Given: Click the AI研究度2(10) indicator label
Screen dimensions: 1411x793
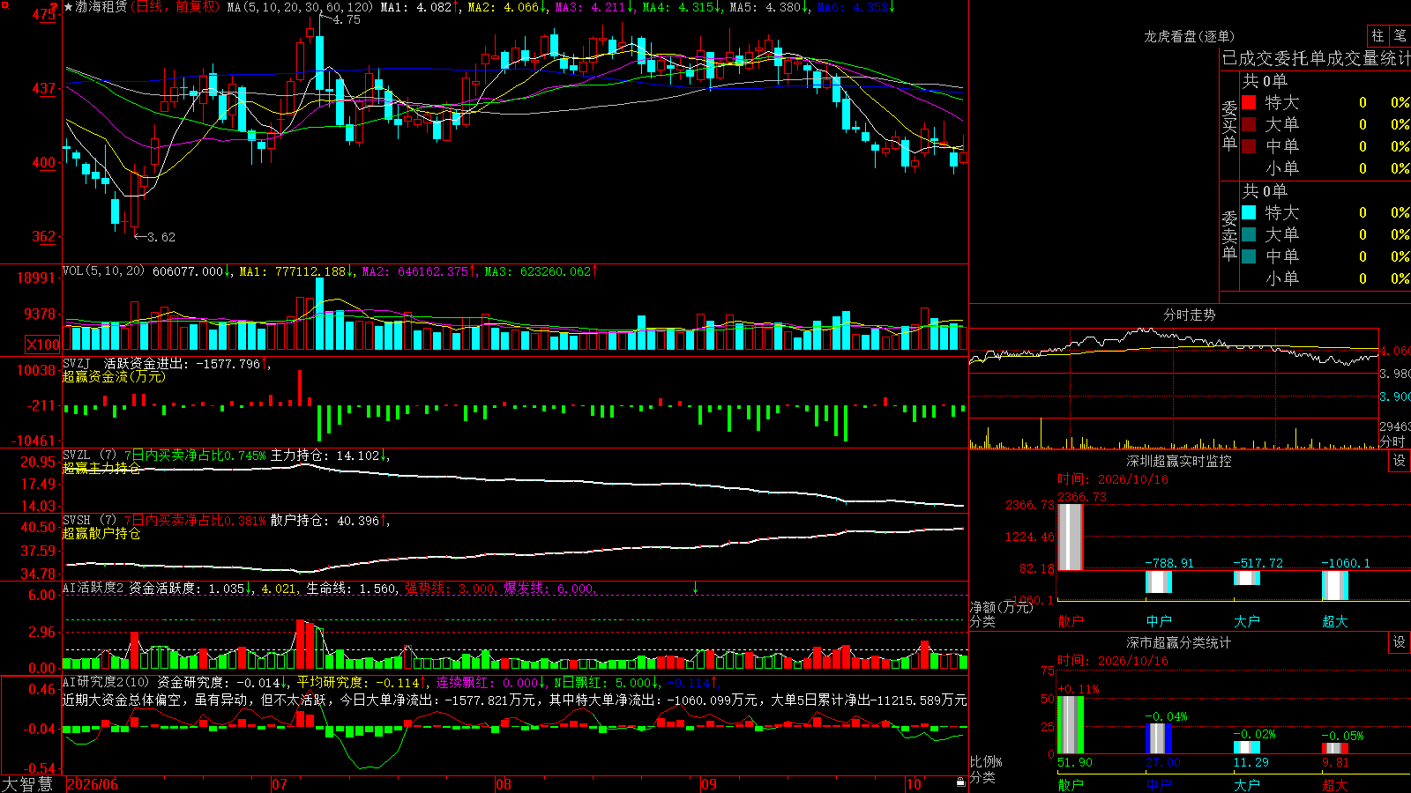Looking at the screenshot, I should pos(106,682).
